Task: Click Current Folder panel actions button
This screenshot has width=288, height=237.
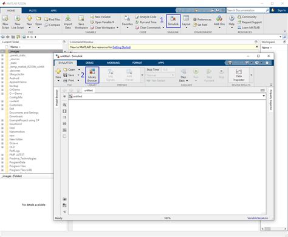Action: [x=64, y=42]
